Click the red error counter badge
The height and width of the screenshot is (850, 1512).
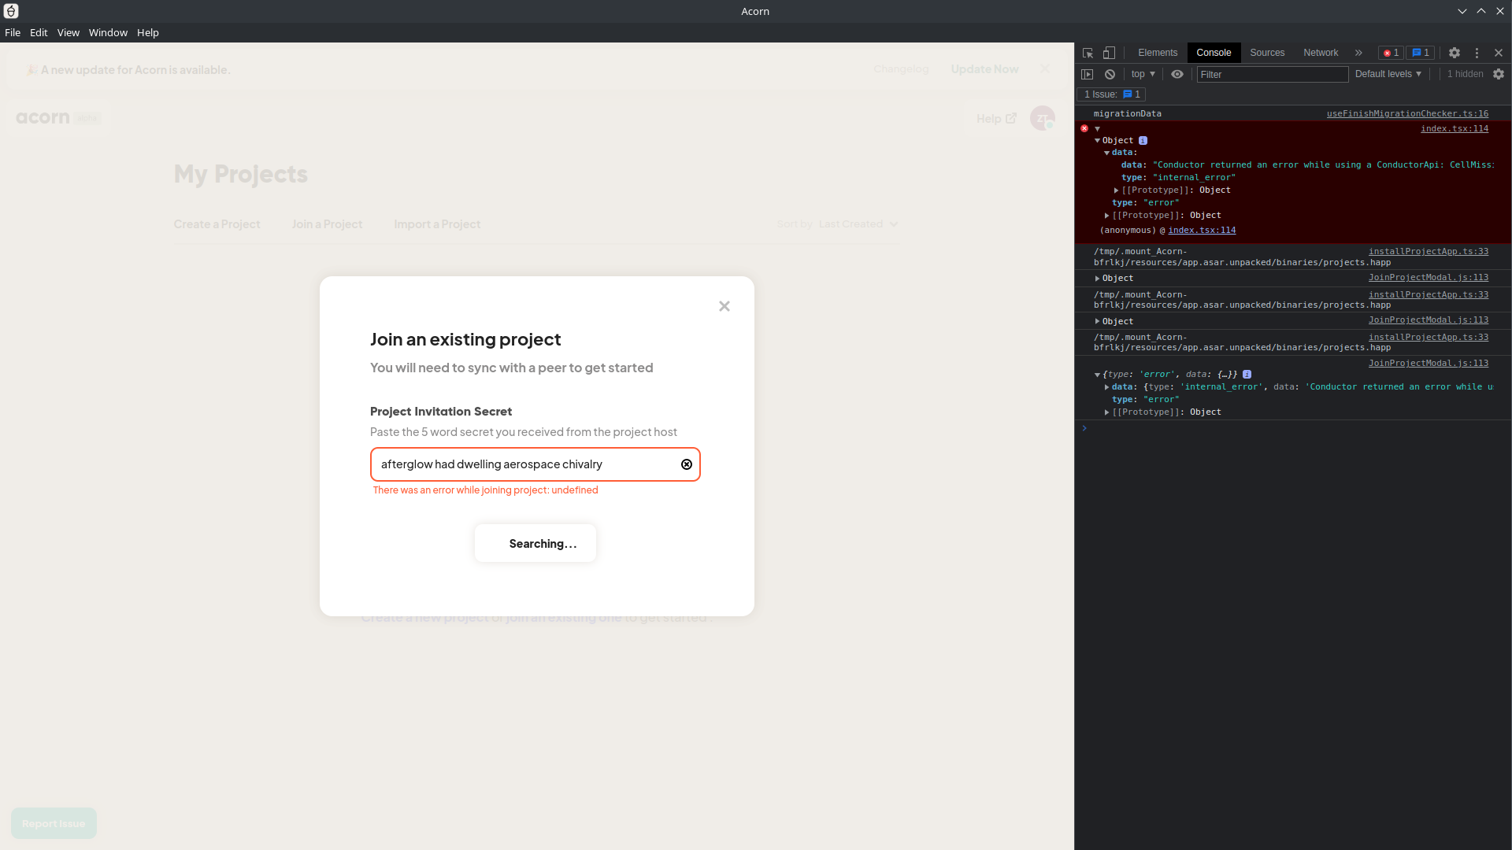click(x=1390, y=53)
